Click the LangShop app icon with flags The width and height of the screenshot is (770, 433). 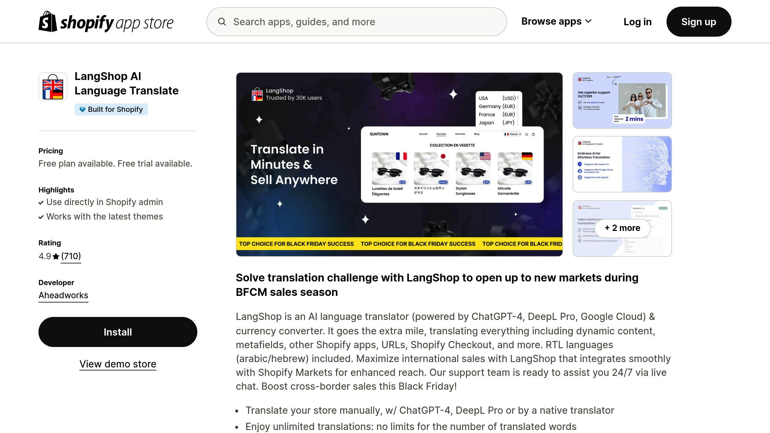pos(53,87)
